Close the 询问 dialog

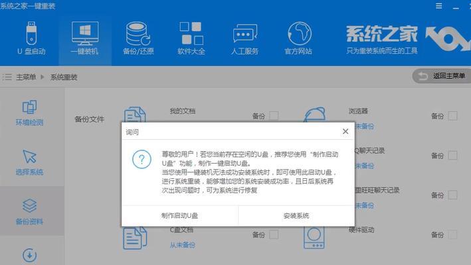(345, 131)
